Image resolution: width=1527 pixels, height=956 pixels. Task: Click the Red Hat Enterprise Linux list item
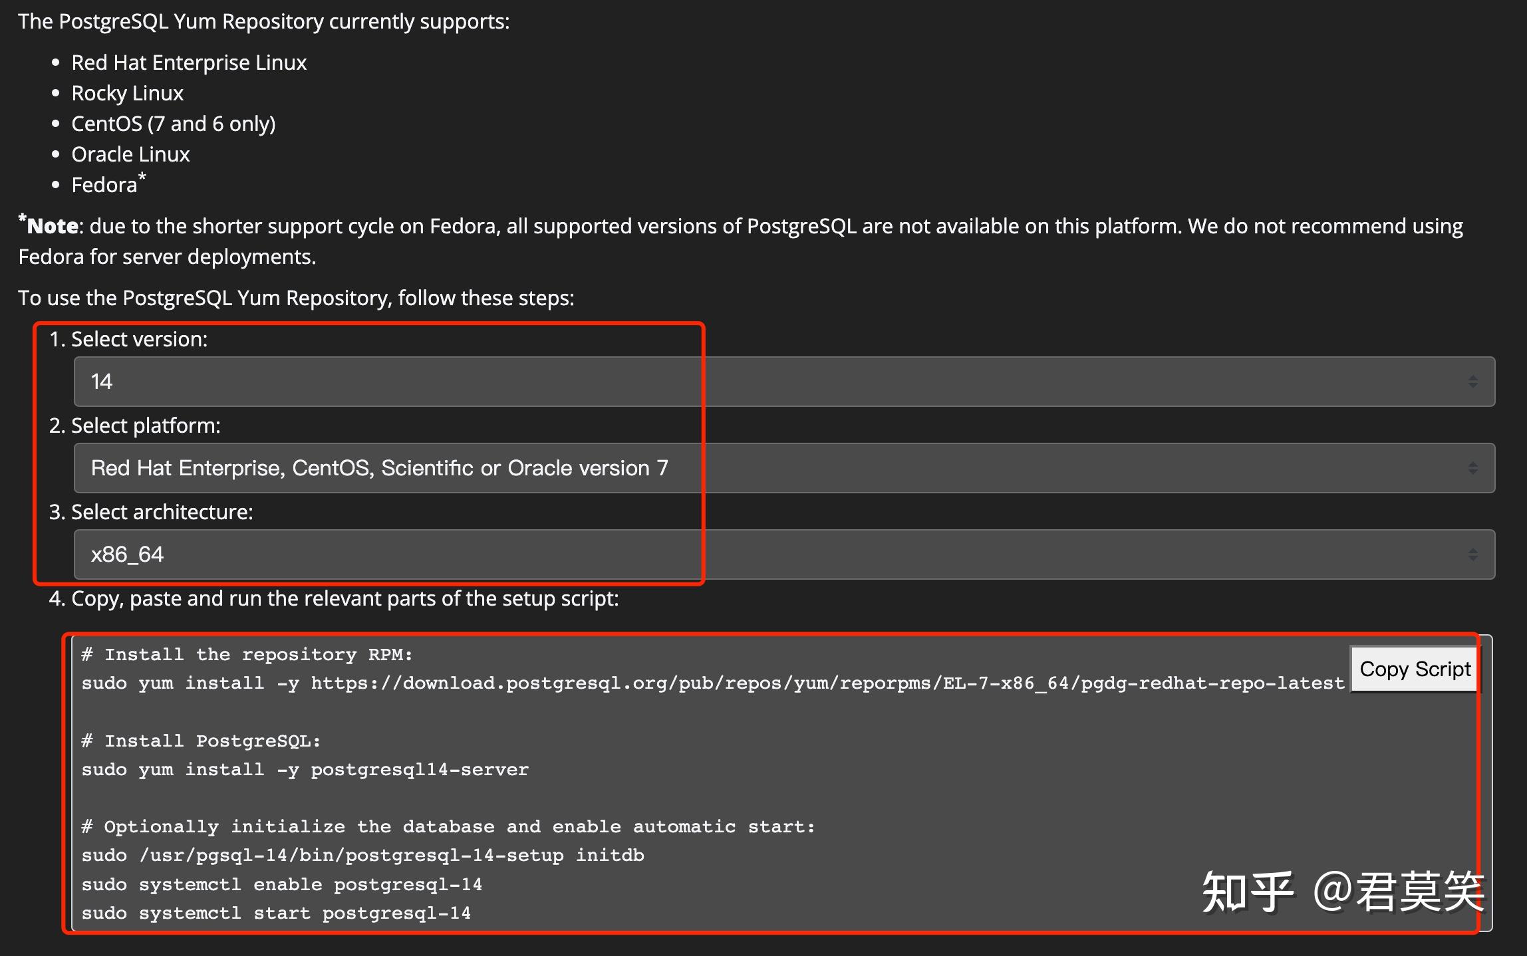coord(189,62)
